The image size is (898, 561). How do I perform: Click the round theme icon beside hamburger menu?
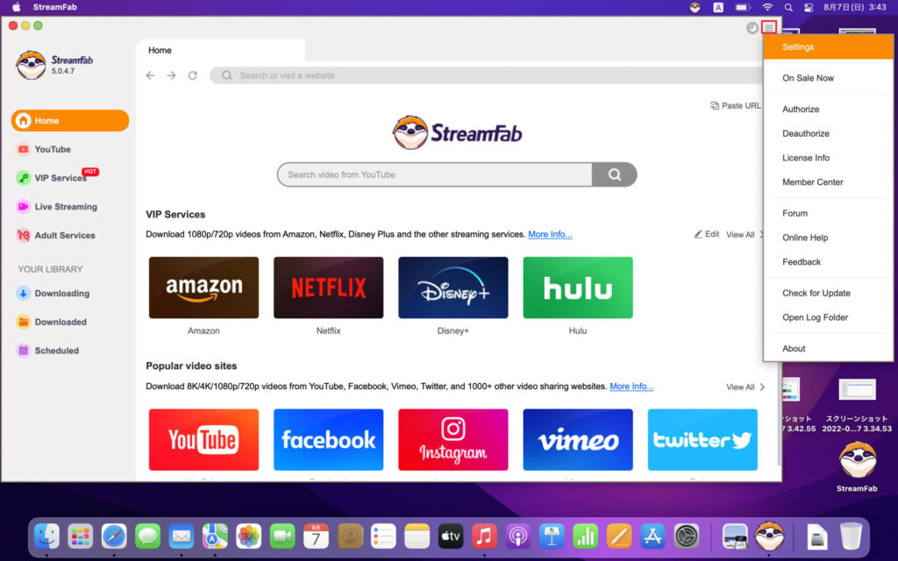(752, 28)
